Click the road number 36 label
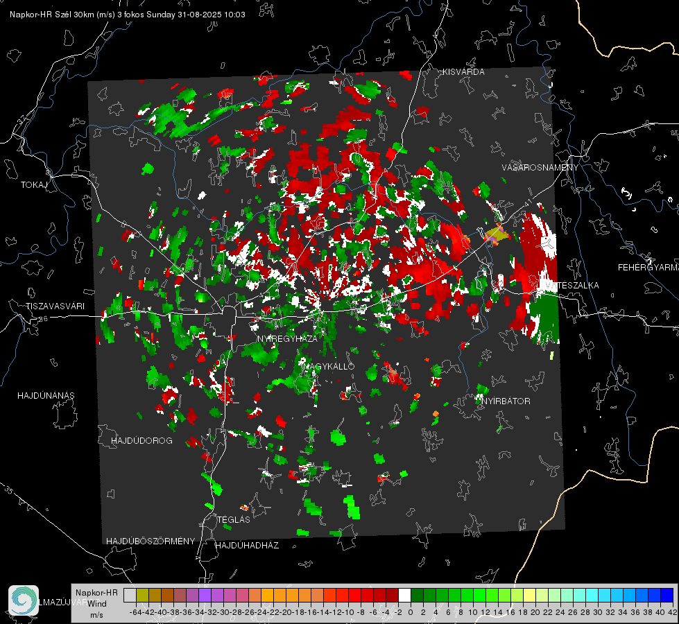 point(43,319)
